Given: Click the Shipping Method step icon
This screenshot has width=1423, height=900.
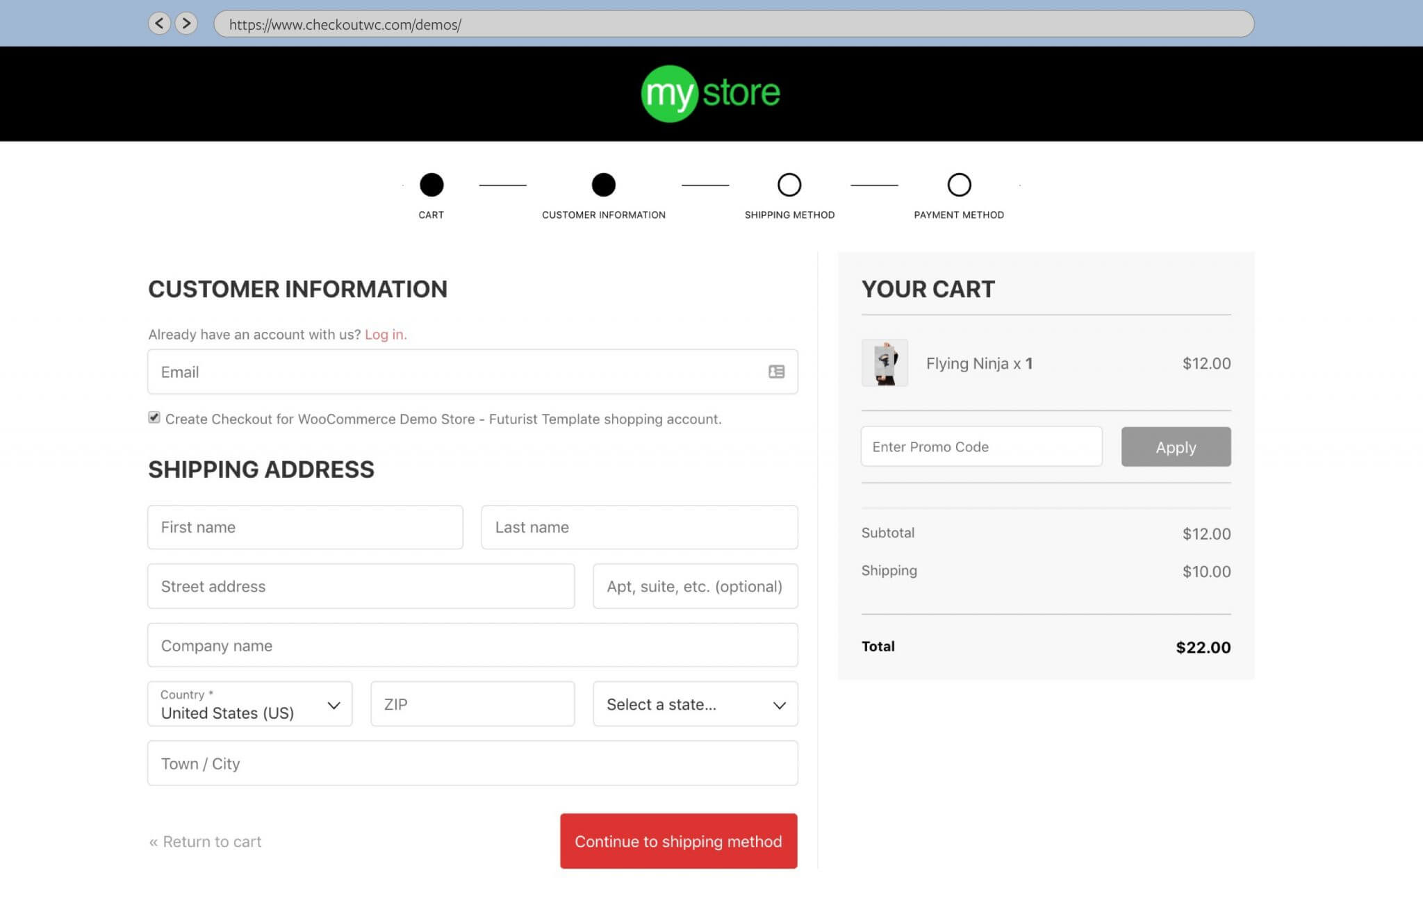Looking at the screenshot, I should point(789,185).
